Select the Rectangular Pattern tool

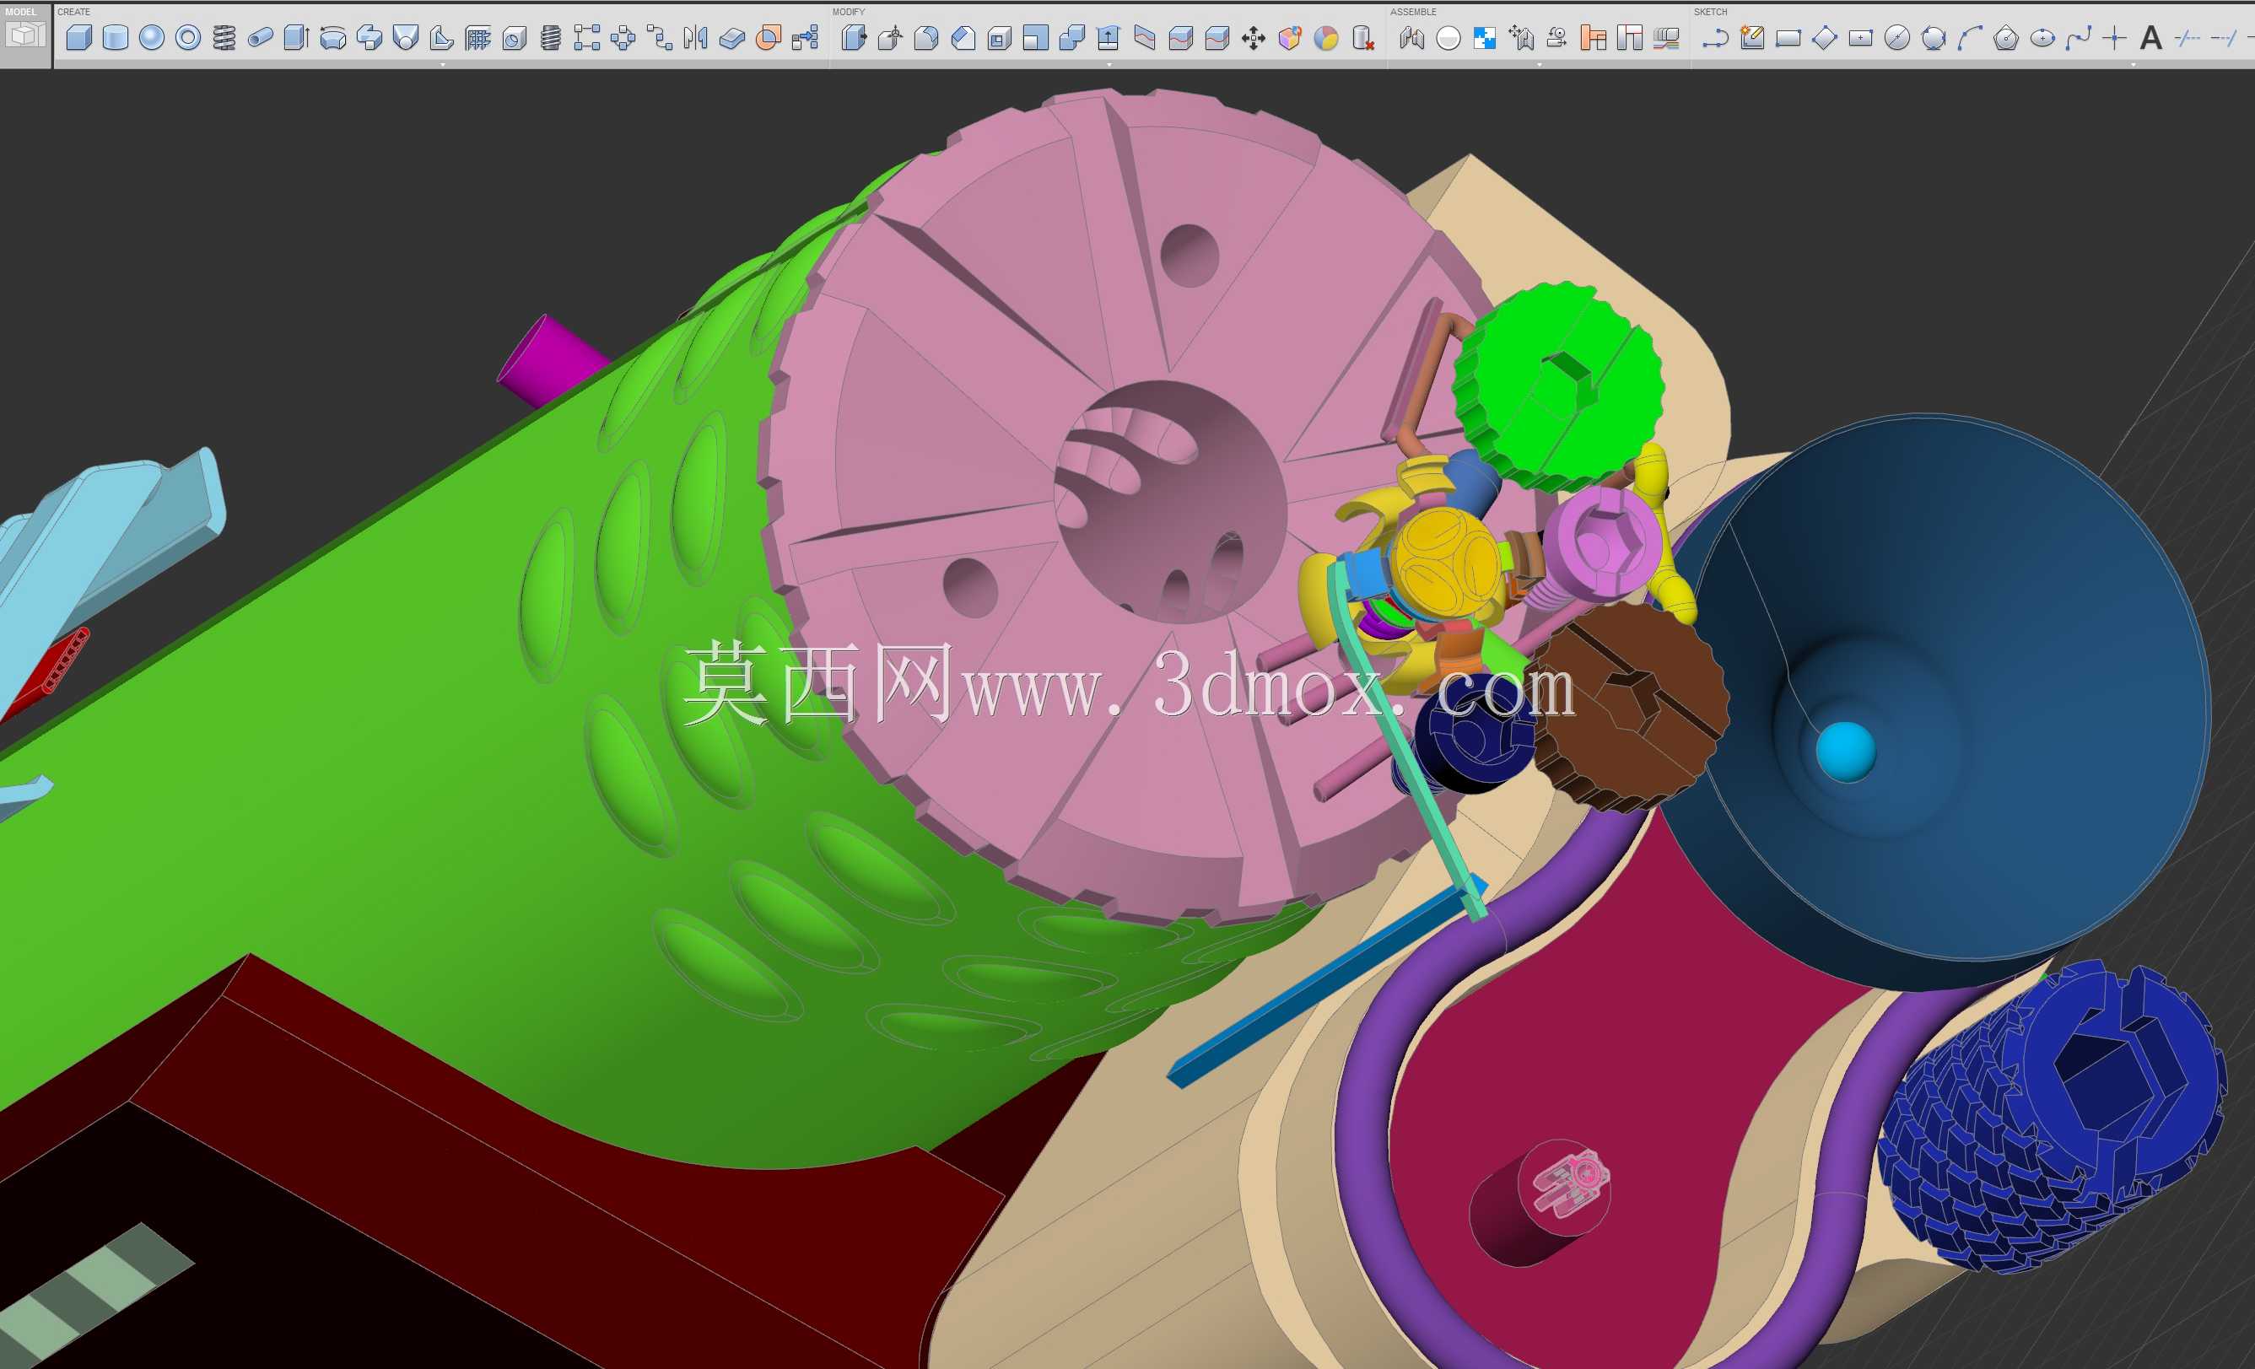(x=586, y=37)
